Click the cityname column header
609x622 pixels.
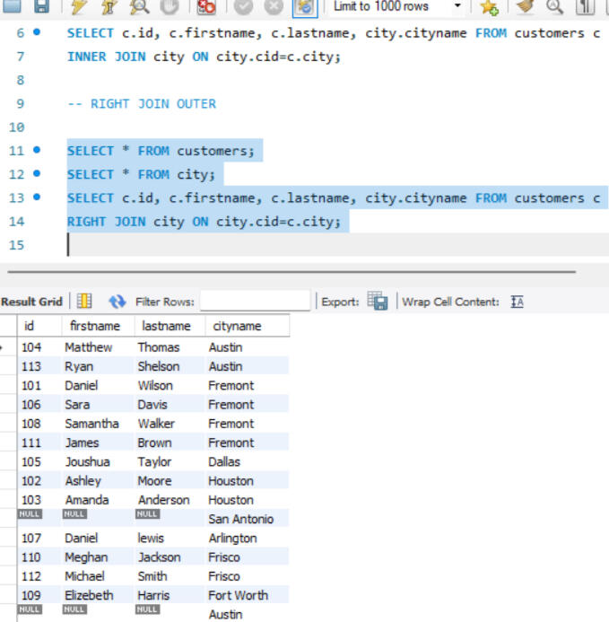[x=238, y=327]
